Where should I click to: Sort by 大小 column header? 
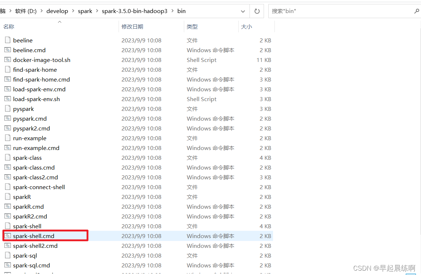(247, 26)
